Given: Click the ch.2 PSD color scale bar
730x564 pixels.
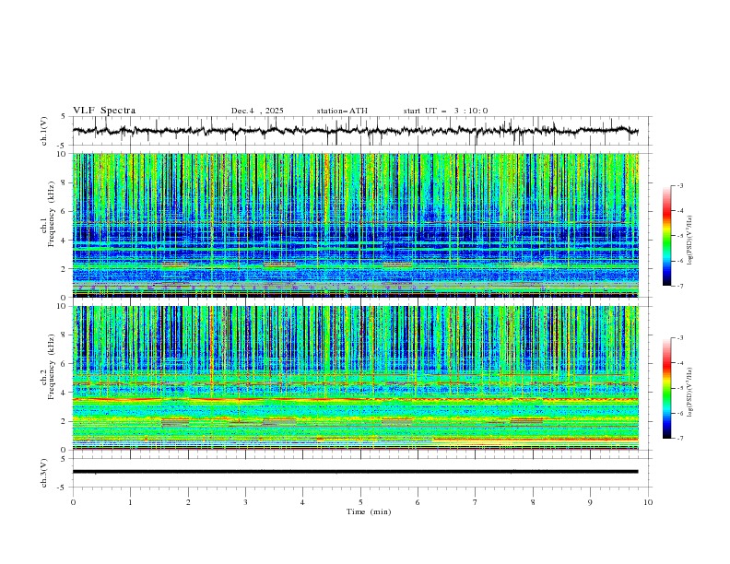Looking at the screenshot, I should (x=666, y=388).
